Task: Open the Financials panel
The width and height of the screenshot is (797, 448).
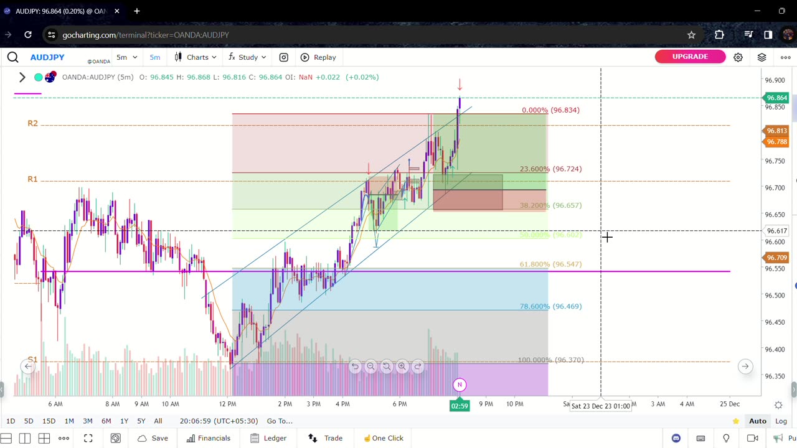Action: tap(208, 438)
